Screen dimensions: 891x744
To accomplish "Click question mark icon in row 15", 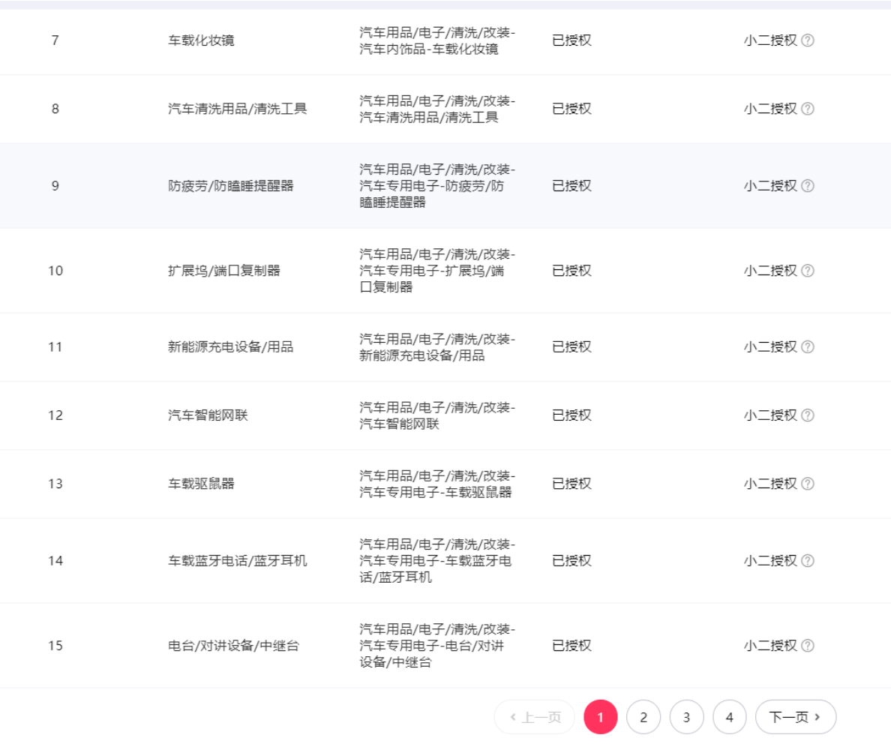I will coord(808,646).
